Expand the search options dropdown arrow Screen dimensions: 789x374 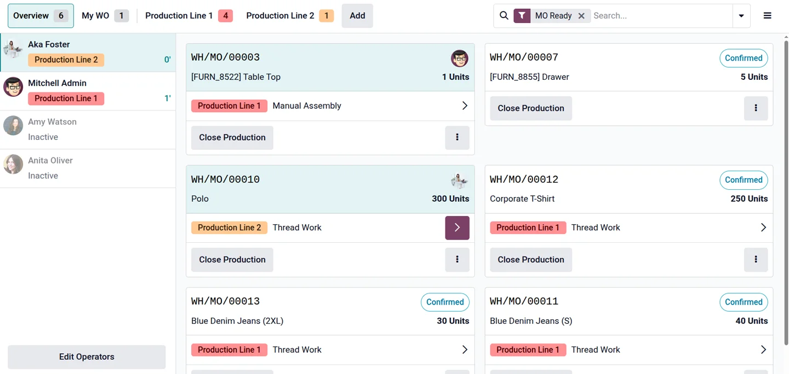pyautogui.click(x=741, y=16)
